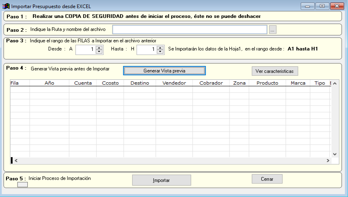Increase the Hasta row spinner value
348x197 pixels.
(160, 48)
